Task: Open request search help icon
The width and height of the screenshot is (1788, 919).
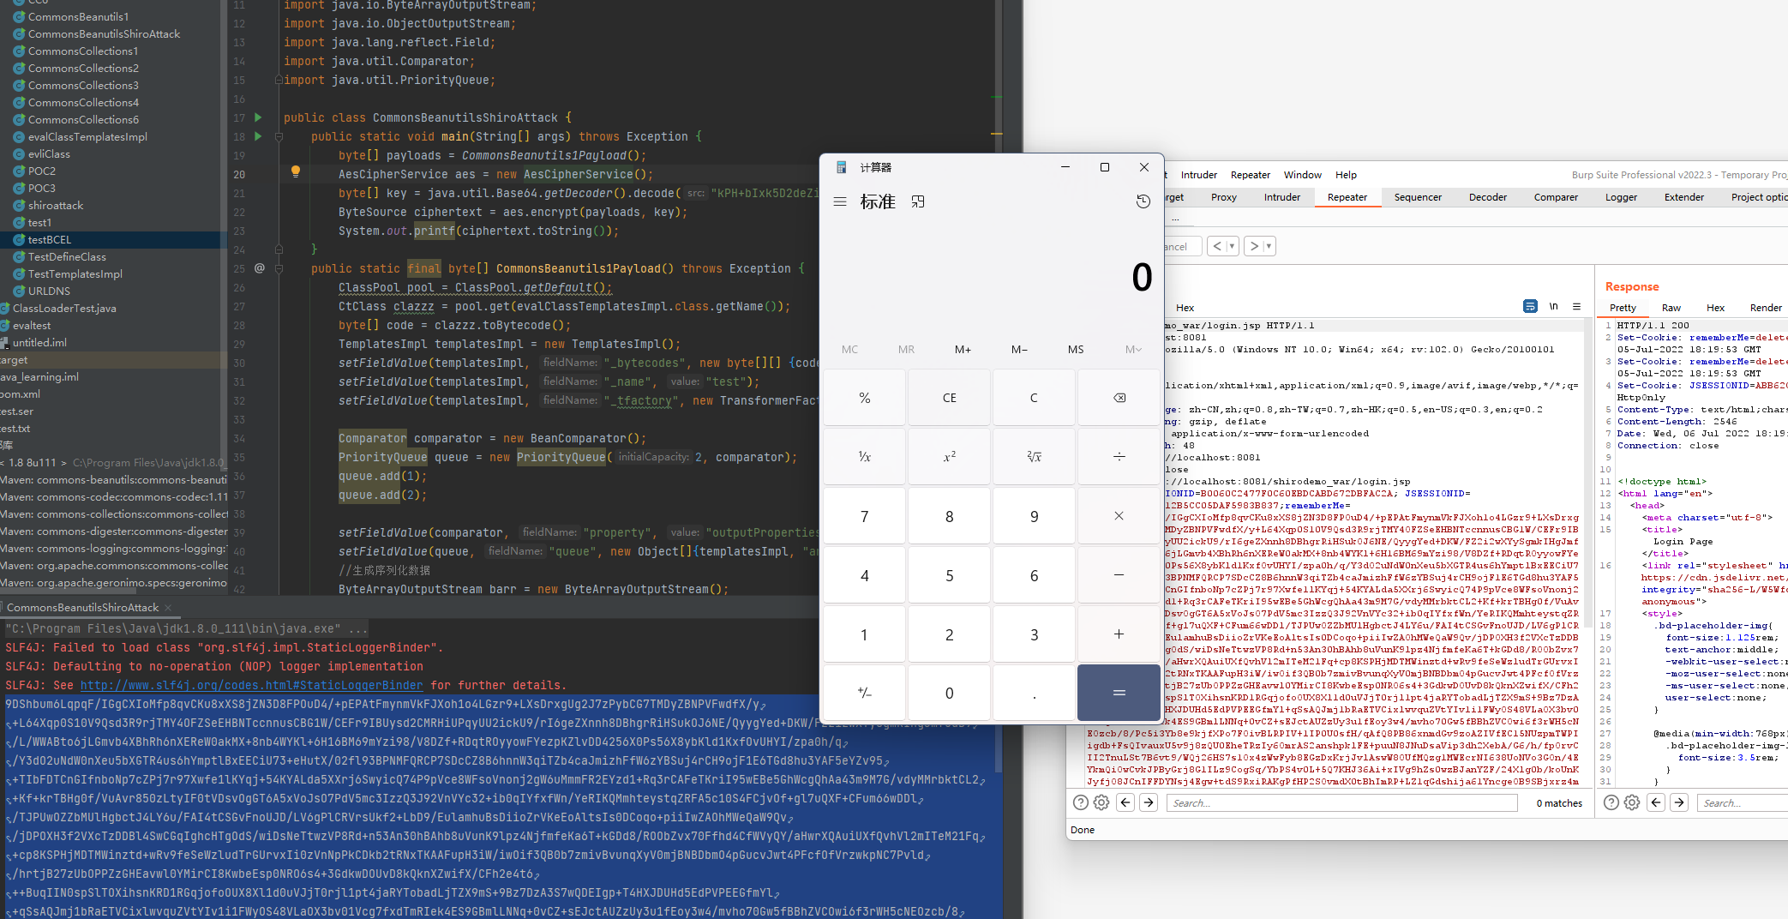Action: click(x=1081, y=802)
